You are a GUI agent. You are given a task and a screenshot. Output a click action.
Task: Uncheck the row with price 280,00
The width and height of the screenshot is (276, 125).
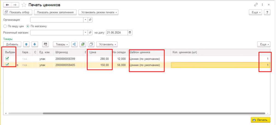tap(7, 58)
